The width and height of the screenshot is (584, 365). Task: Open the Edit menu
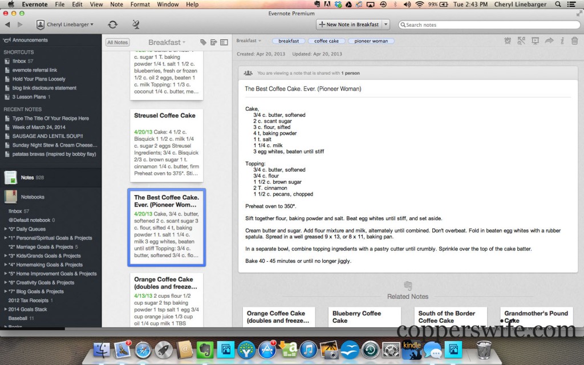77,5
